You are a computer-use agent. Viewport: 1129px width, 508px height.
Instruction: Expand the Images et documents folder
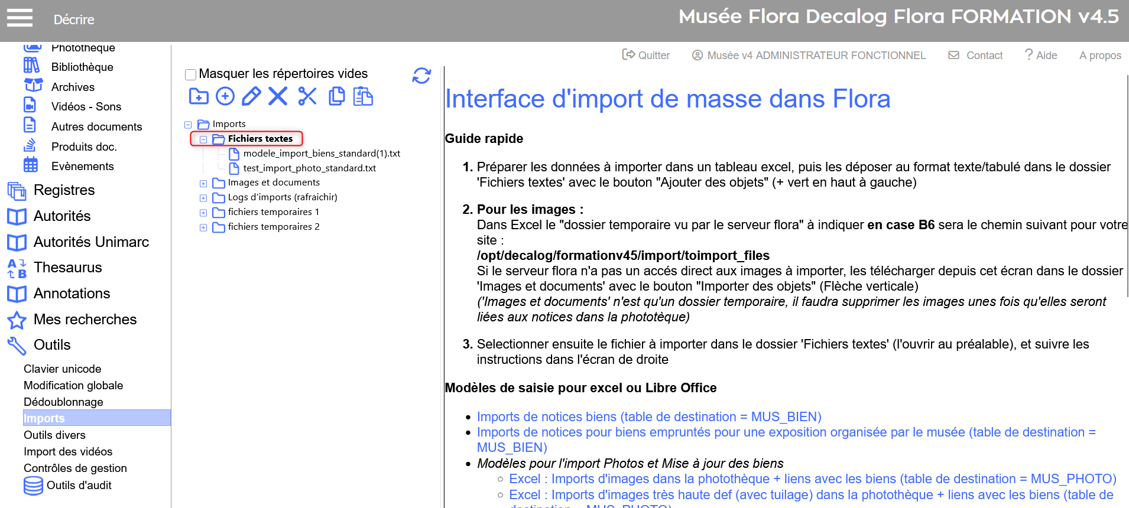pos(203,184)
